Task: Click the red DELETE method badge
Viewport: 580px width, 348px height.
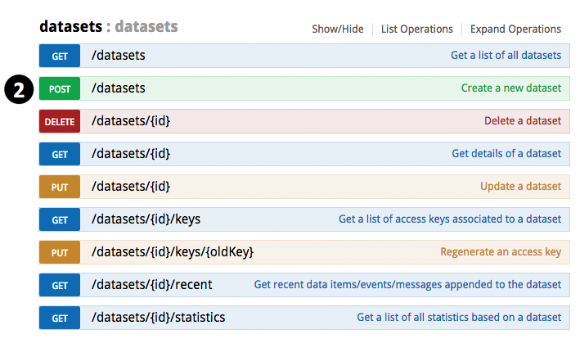Action: tap(60, 121)
